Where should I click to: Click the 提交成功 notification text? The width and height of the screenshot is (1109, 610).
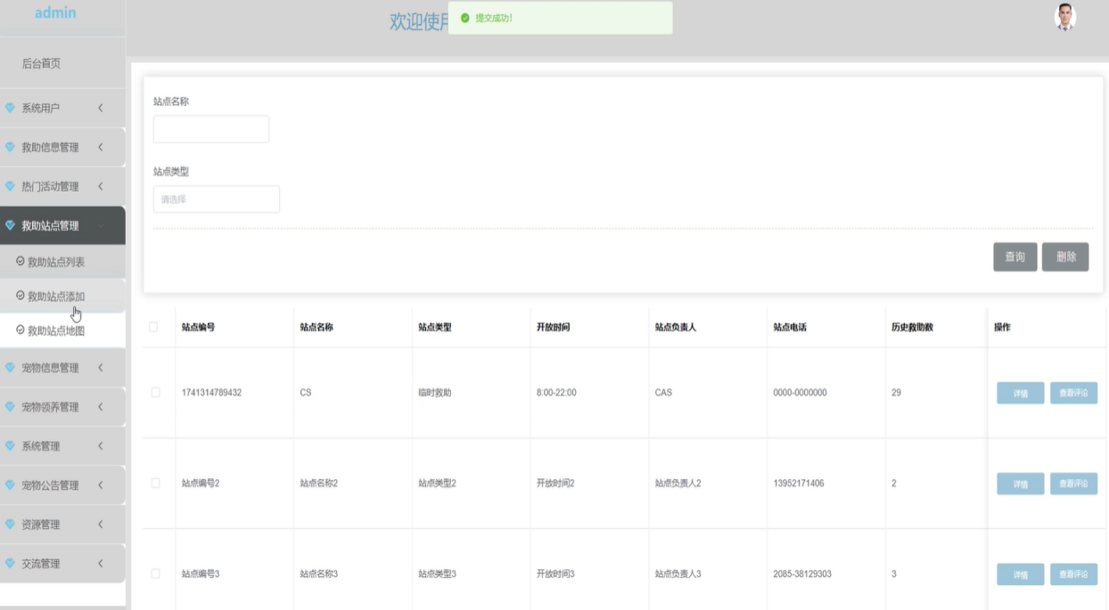click(494, 18)
